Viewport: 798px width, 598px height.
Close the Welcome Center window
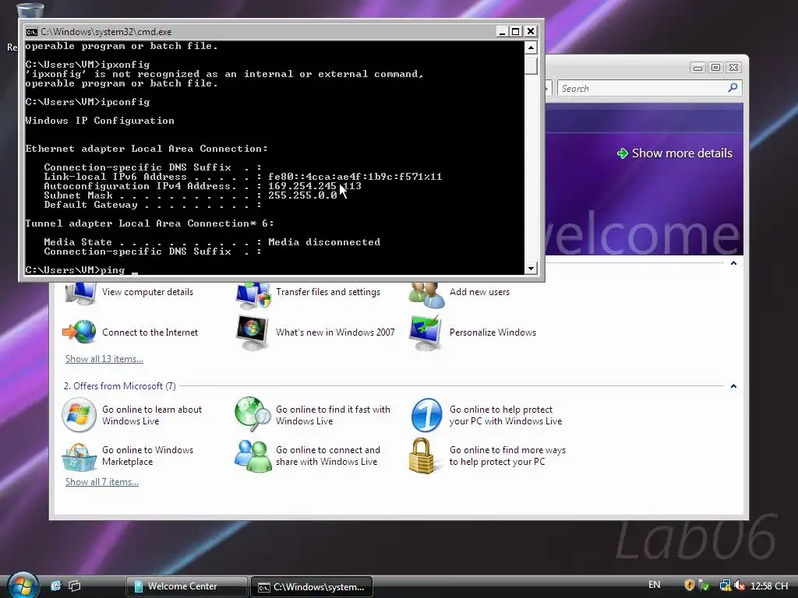pos(733,67)
